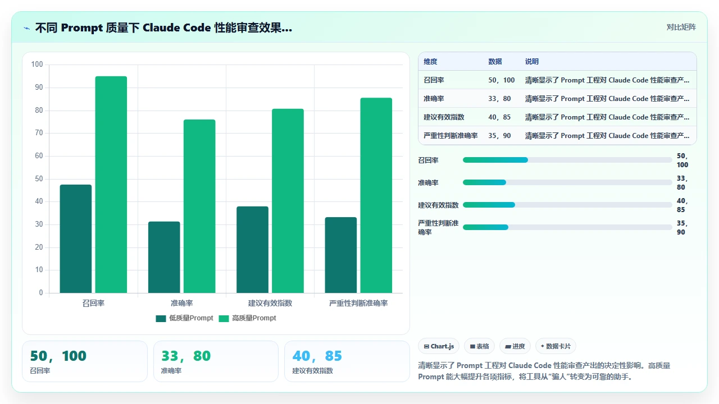Click the lightning icon beside the title

pyautogui.click(x=26, y=28)
